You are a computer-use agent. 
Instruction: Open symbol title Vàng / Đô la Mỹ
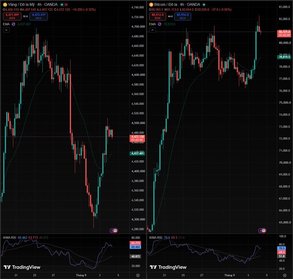coord(33,4)
